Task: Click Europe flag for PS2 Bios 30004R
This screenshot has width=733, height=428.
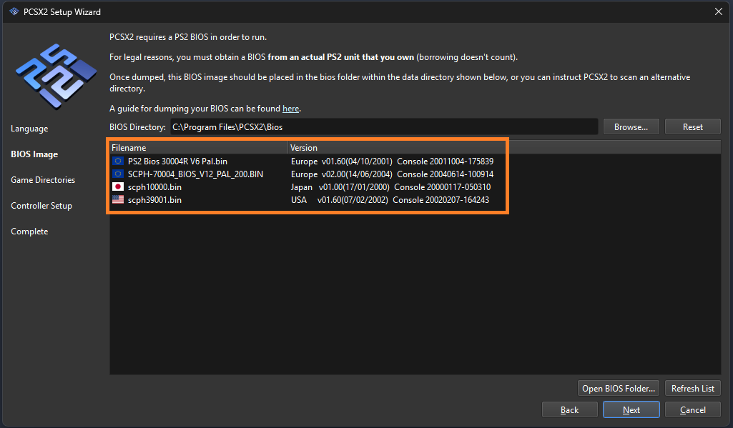Action: click(x=118, y=161)
